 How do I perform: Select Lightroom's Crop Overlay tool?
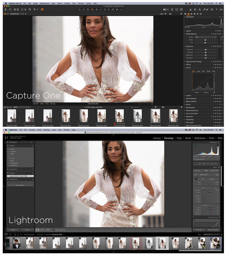tap(195, 164)
